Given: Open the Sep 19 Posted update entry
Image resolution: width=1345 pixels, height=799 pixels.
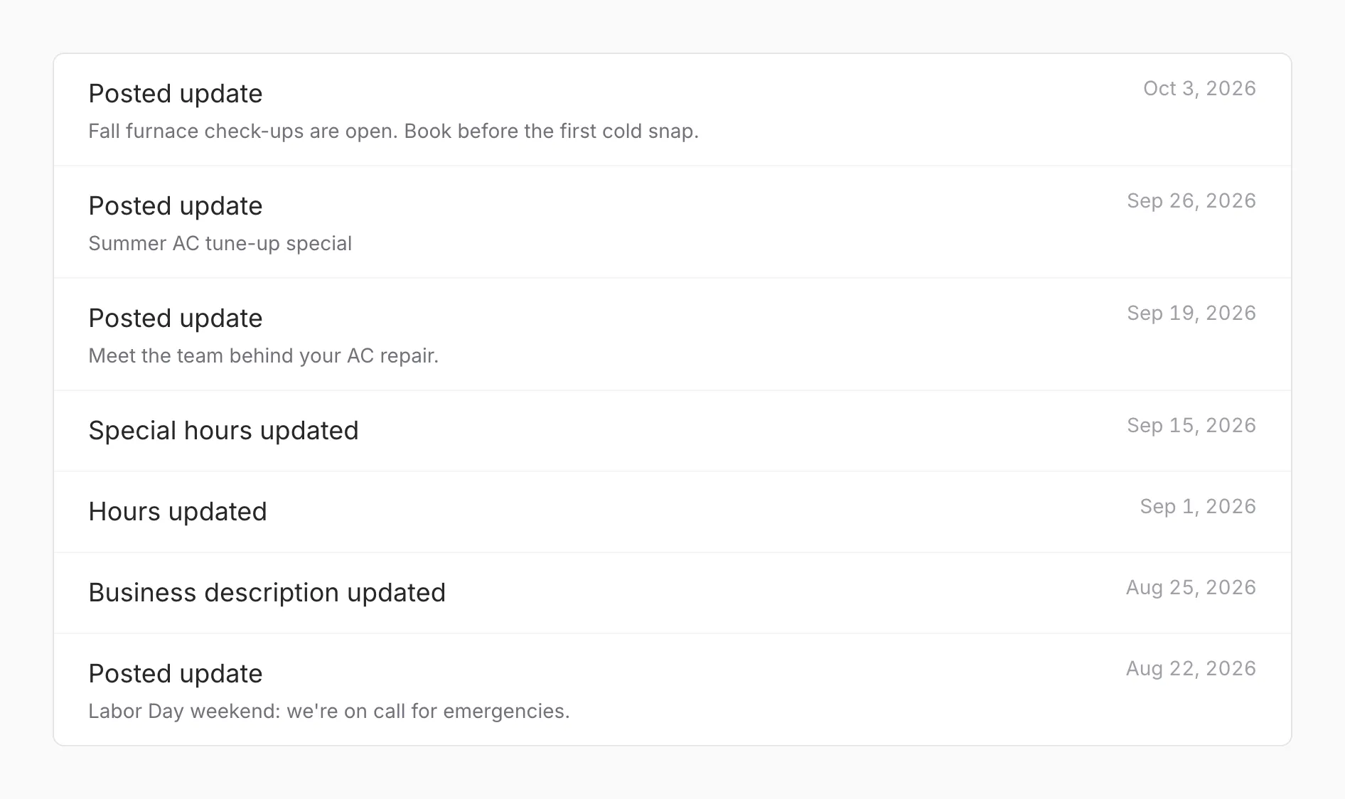Looking at the screenshot, I should [672, 334].
